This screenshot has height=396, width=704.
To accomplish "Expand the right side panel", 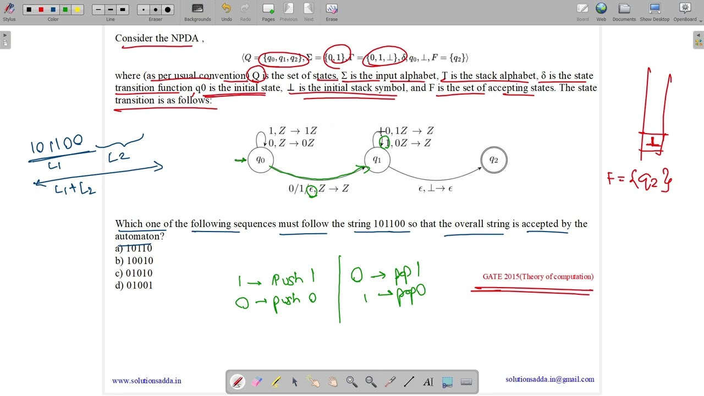I will click(698, 40).
